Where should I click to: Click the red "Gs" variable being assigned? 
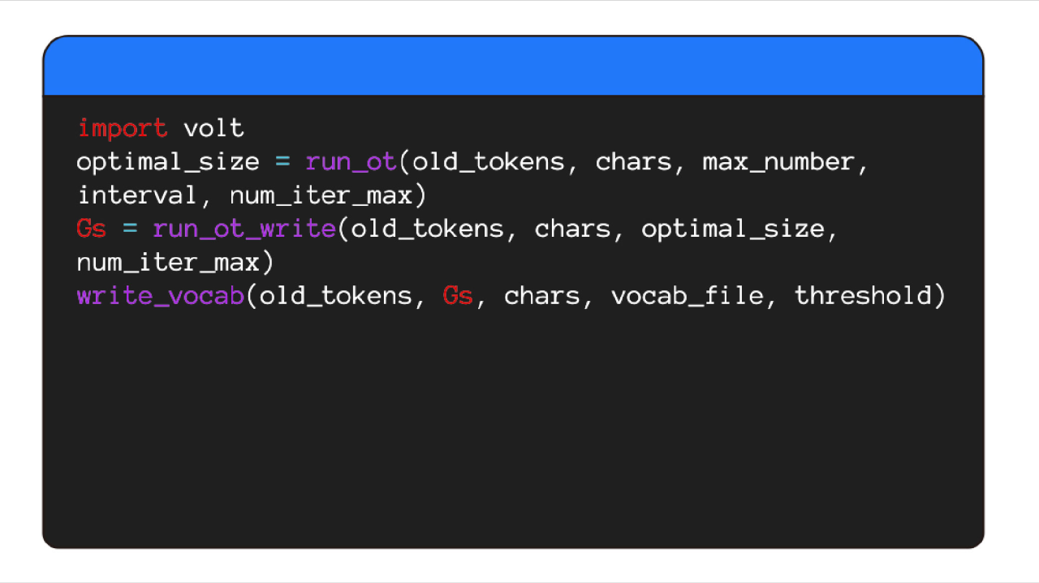click(92, 229)
